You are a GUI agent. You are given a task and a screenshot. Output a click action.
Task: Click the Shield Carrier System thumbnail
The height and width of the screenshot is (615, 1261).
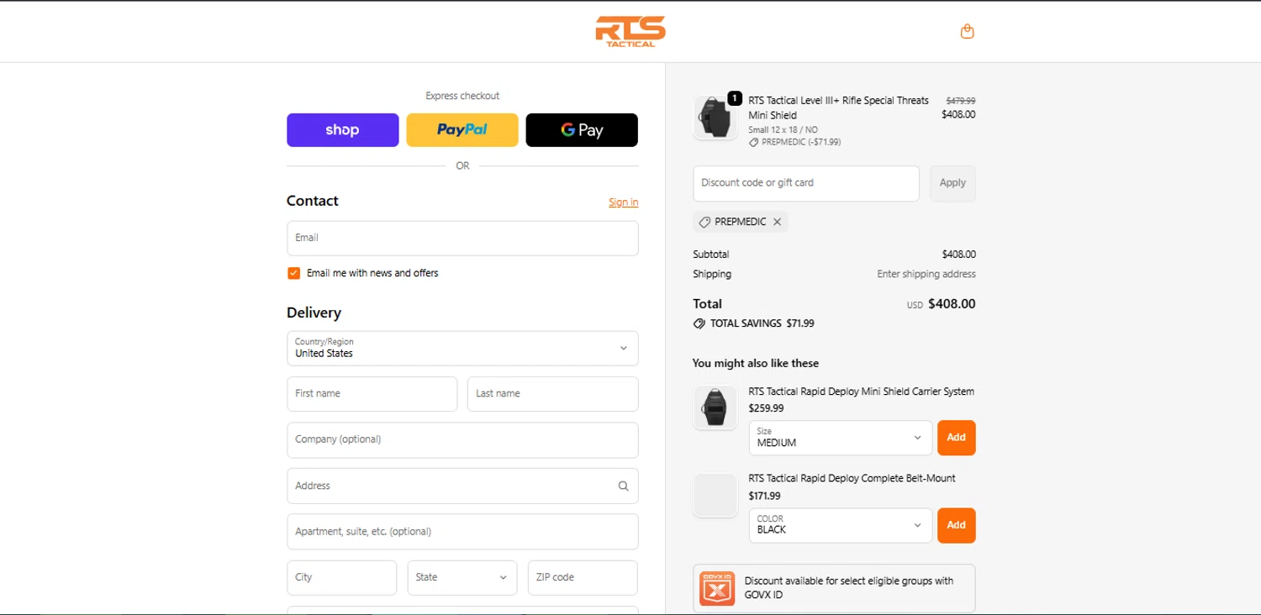[715, 407]
